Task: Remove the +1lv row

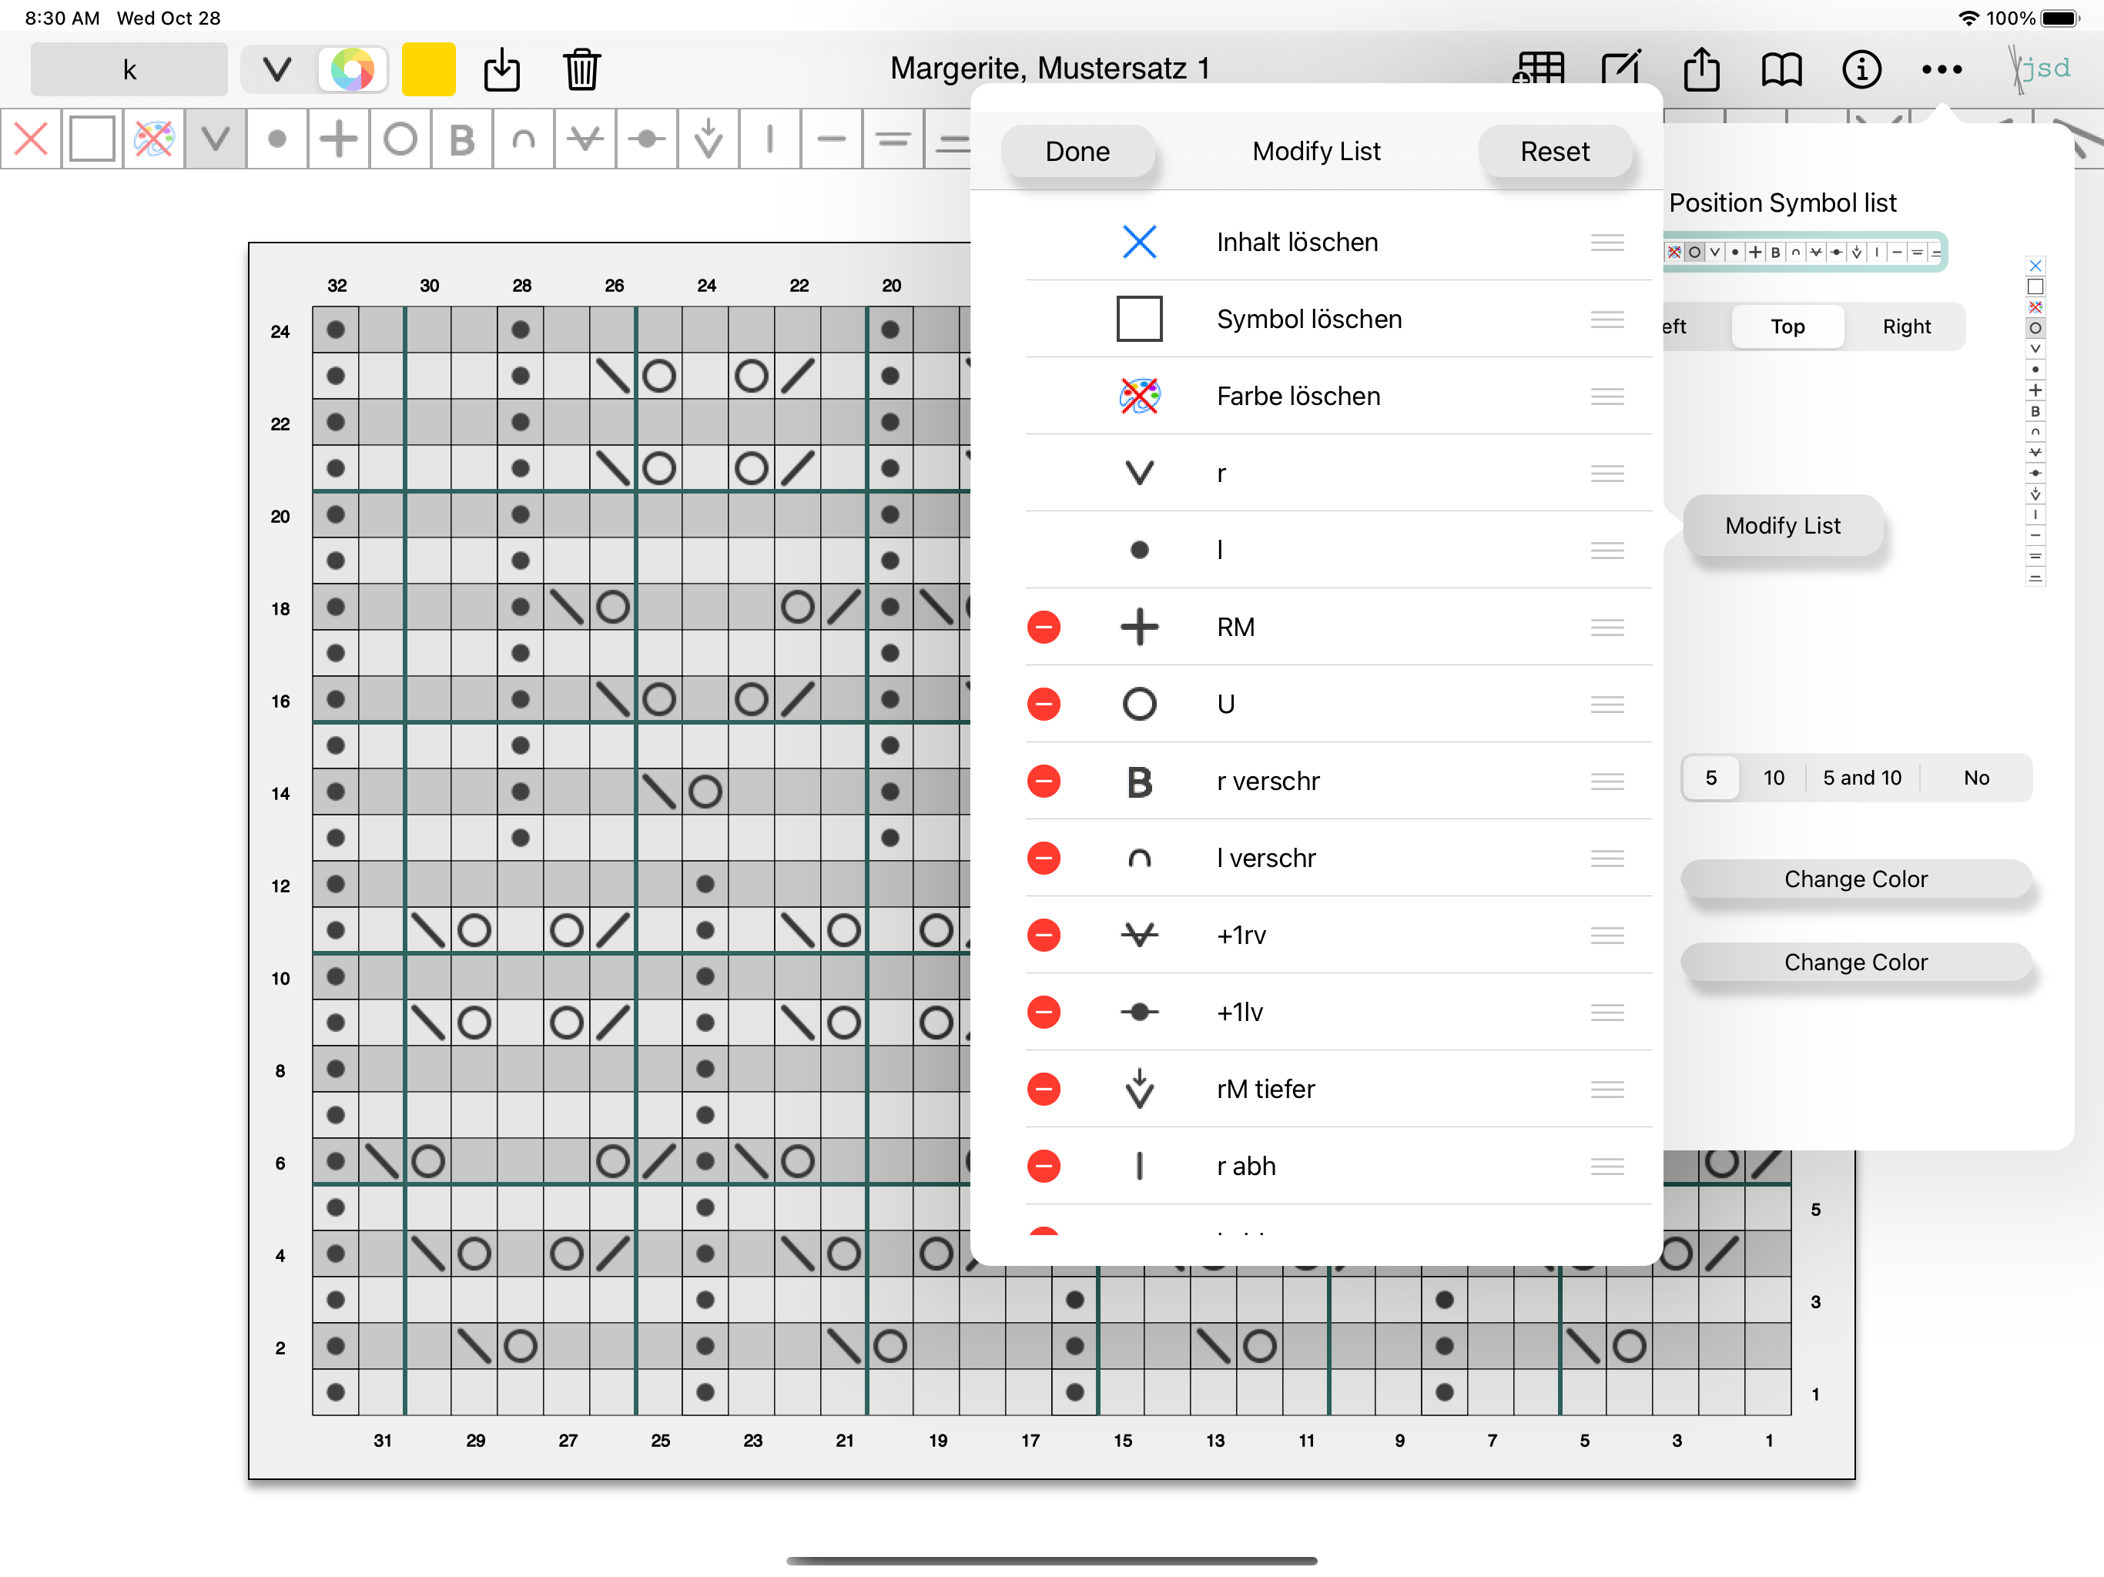Action: click(1044, 1012)
